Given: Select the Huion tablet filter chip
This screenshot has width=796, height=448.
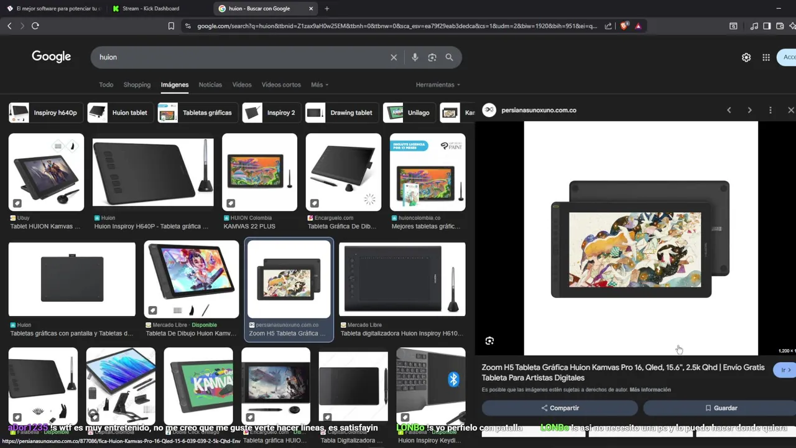Looking at the screenshot, I should point(121,113).
